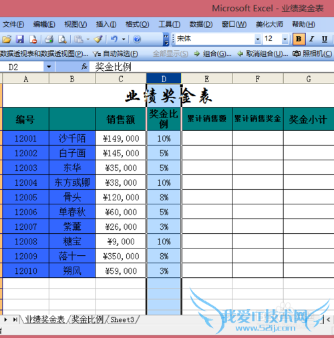Expand the Paste options dropdown arrow
This screenshot has width=334, height=338.
coord(88,39)
